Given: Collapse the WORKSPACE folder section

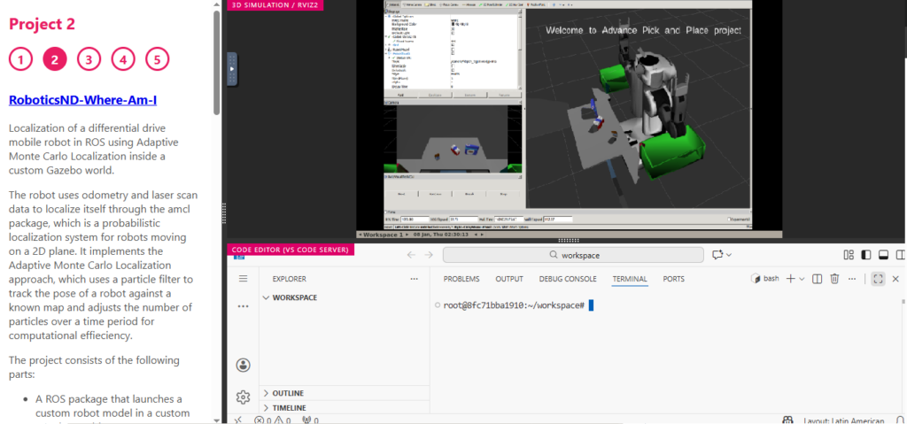Looking at the screenshot, I should [294, 297].
